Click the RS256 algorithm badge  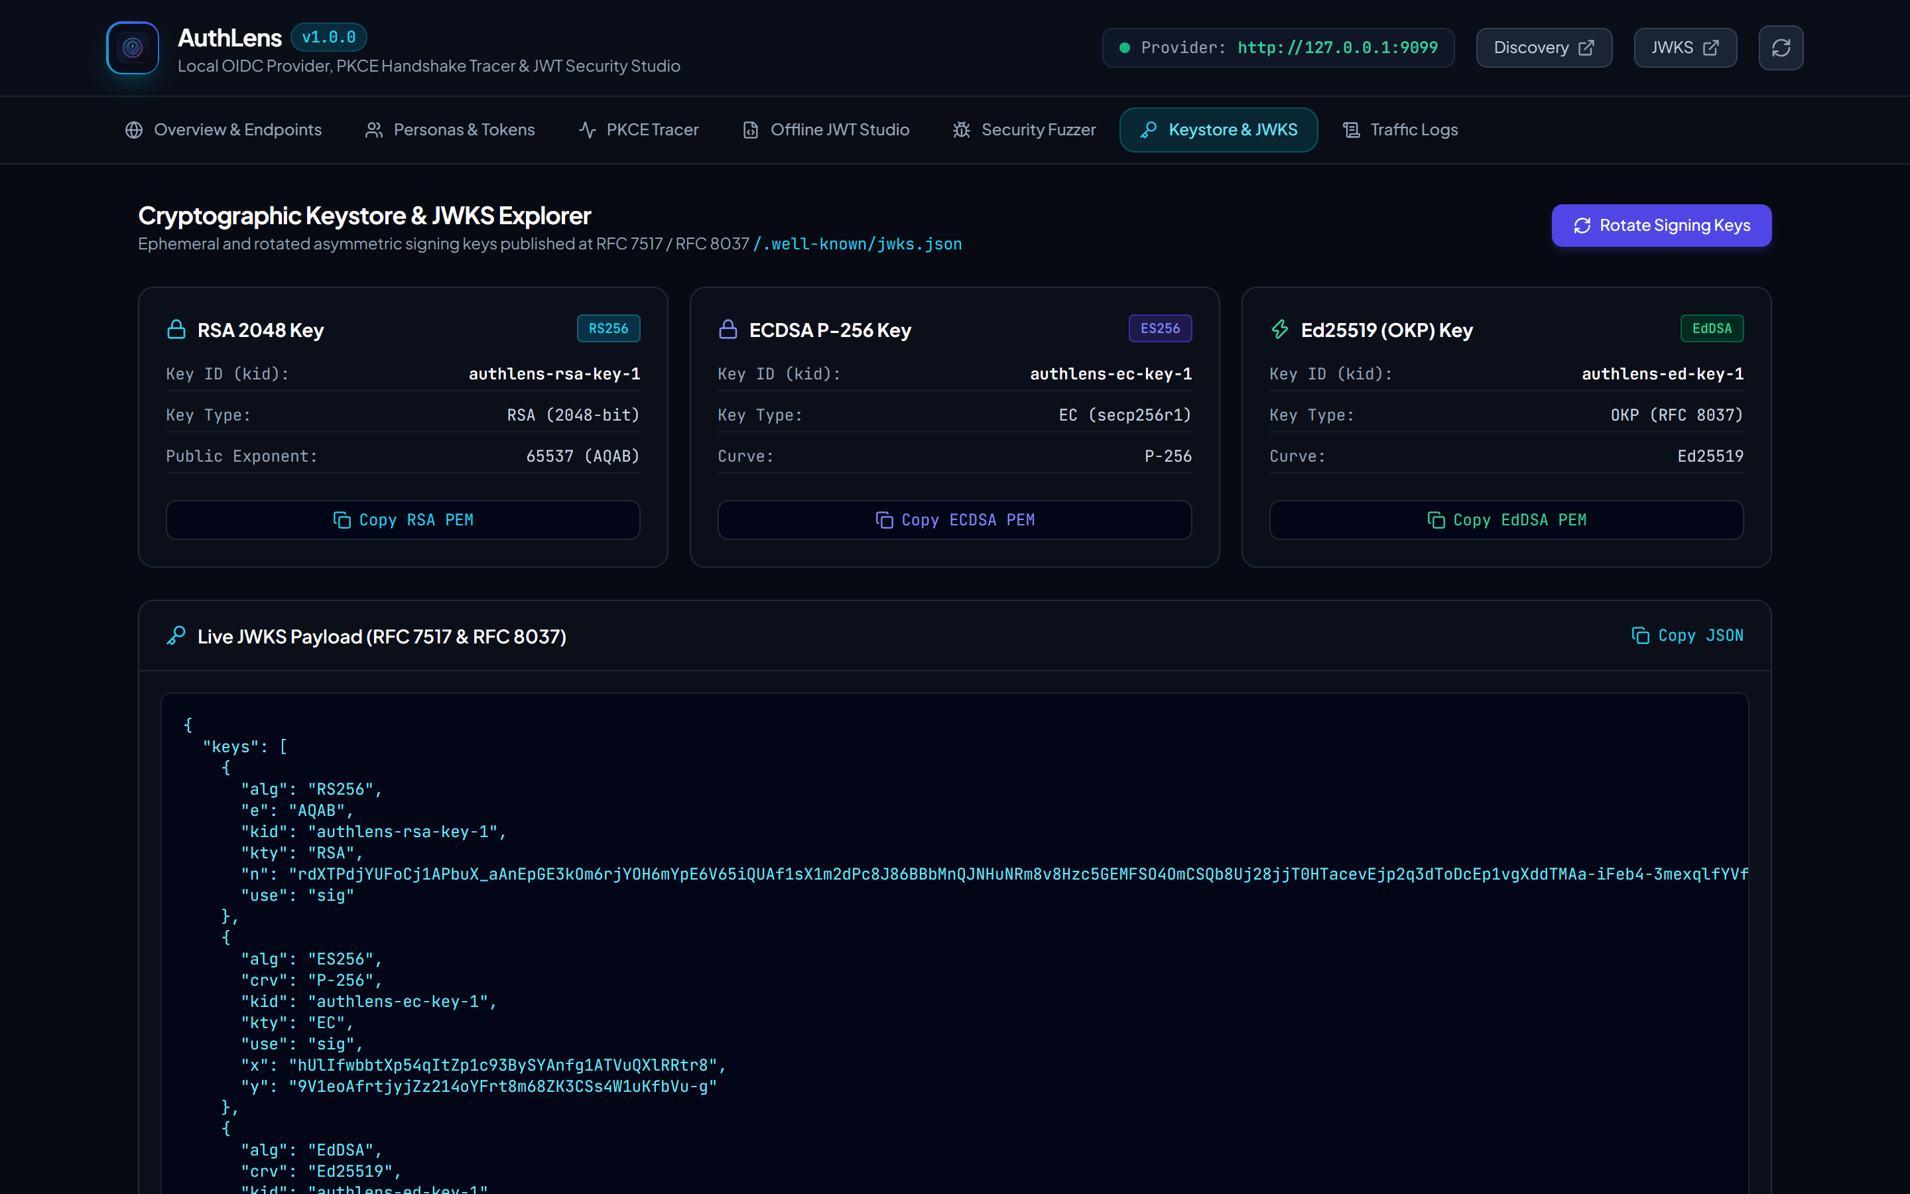click(x=609, y=328)
